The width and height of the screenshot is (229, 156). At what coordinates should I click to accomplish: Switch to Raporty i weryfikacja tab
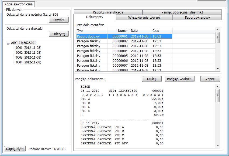pyautogui.click(x=108, y=12)
